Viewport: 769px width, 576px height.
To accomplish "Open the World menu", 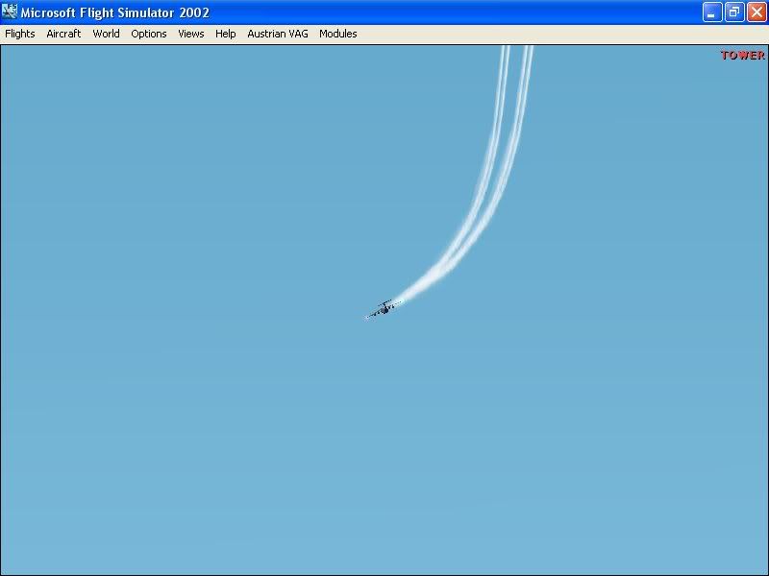I will pyautogui.click(x=106, y=34).
